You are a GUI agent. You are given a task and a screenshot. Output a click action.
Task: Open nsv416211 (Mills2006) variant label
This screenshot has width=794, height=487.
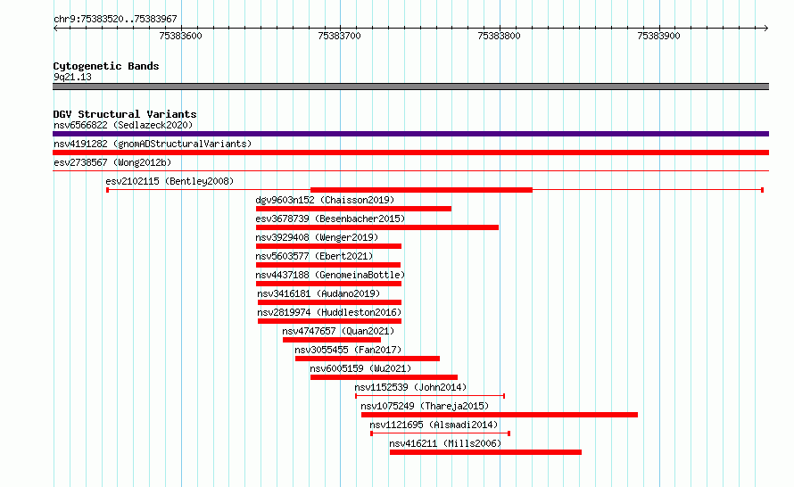coord(445,443)
